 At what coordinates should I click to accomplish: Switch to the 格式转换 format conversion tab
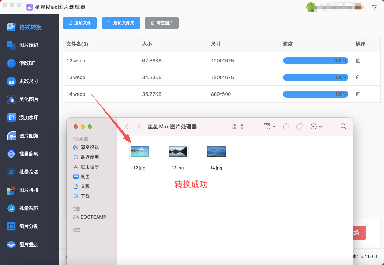click(x=30, y=27)
